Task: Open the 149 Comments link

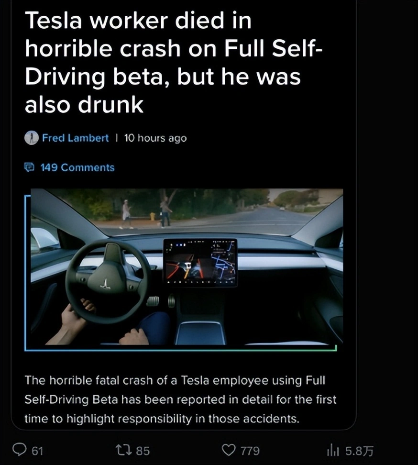Action: (77, 167)
